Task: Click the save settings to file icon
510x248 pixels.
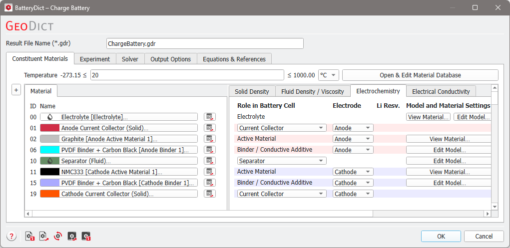Action: point(30,237)
